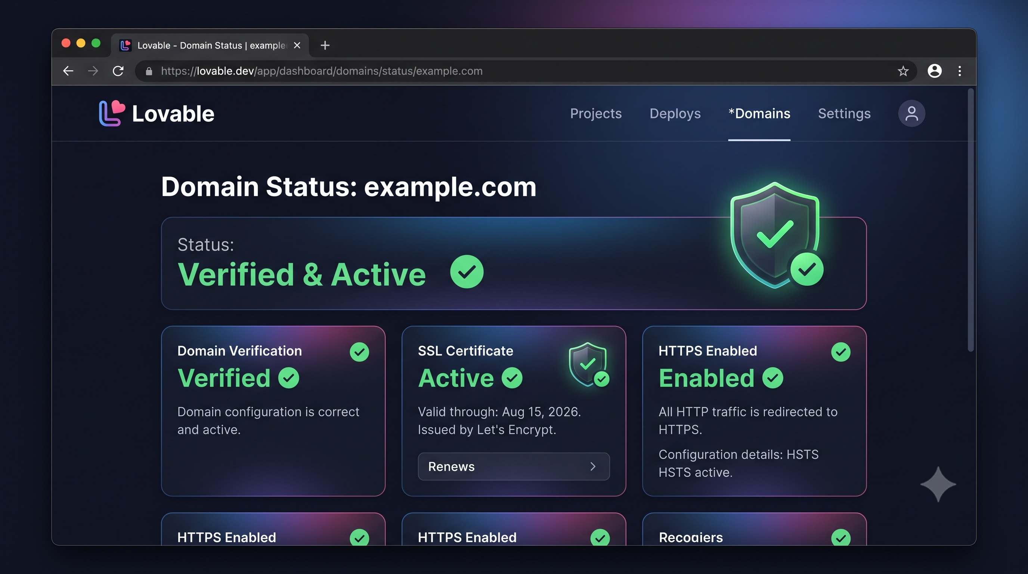Bookmark page with the star icon
The width and height of the screenshot is (1028, 574).
(x=903, y=71)
